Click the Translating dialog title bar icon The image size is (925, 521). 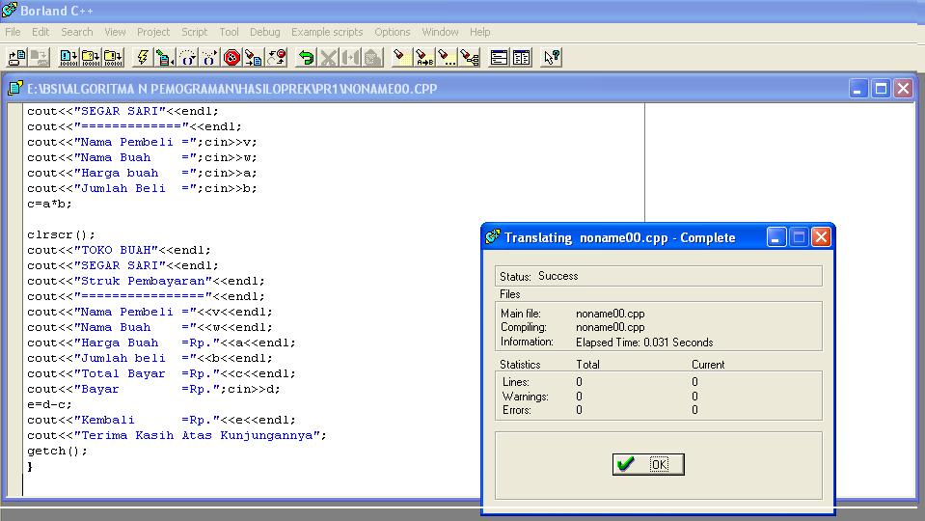493,237
